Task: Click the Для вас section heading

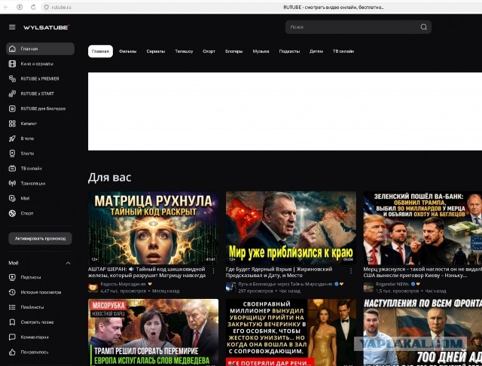Action: coord(110,177)
